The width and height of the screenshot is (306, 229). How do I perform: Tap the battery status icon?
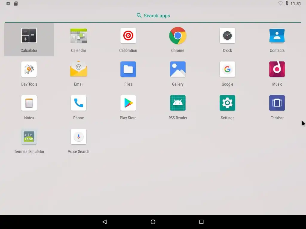pos(287,3)
